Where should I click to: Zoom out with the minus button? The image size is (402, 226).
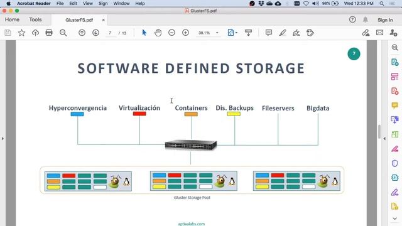tap(171, 33)
